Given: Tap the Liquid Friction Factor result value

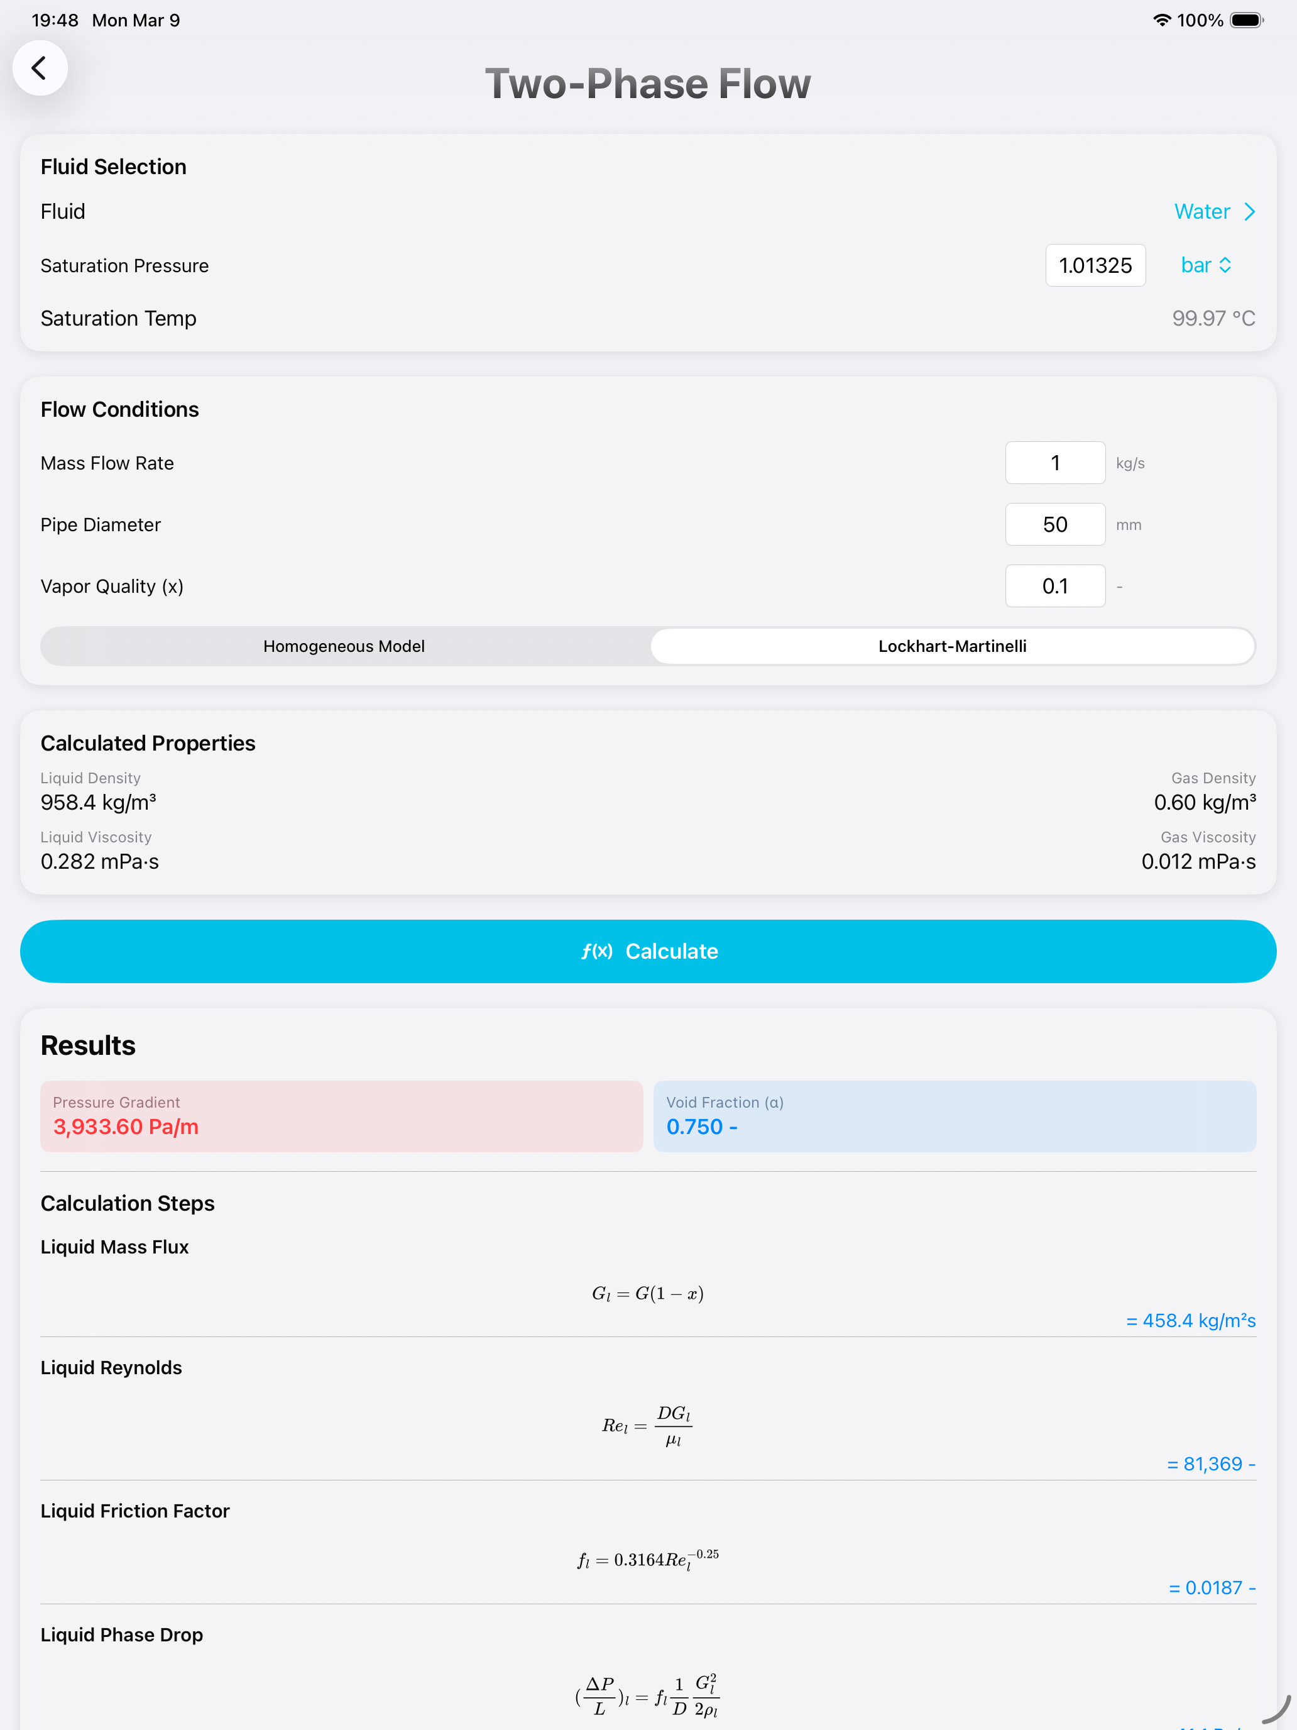Looking at the screenshot, I should click(1212, 1588).
